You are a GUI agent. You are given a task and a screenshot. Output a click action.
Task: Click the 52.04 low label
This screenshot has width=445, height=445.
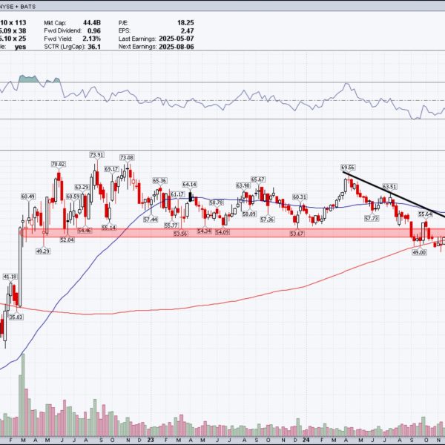coord(67,240)
